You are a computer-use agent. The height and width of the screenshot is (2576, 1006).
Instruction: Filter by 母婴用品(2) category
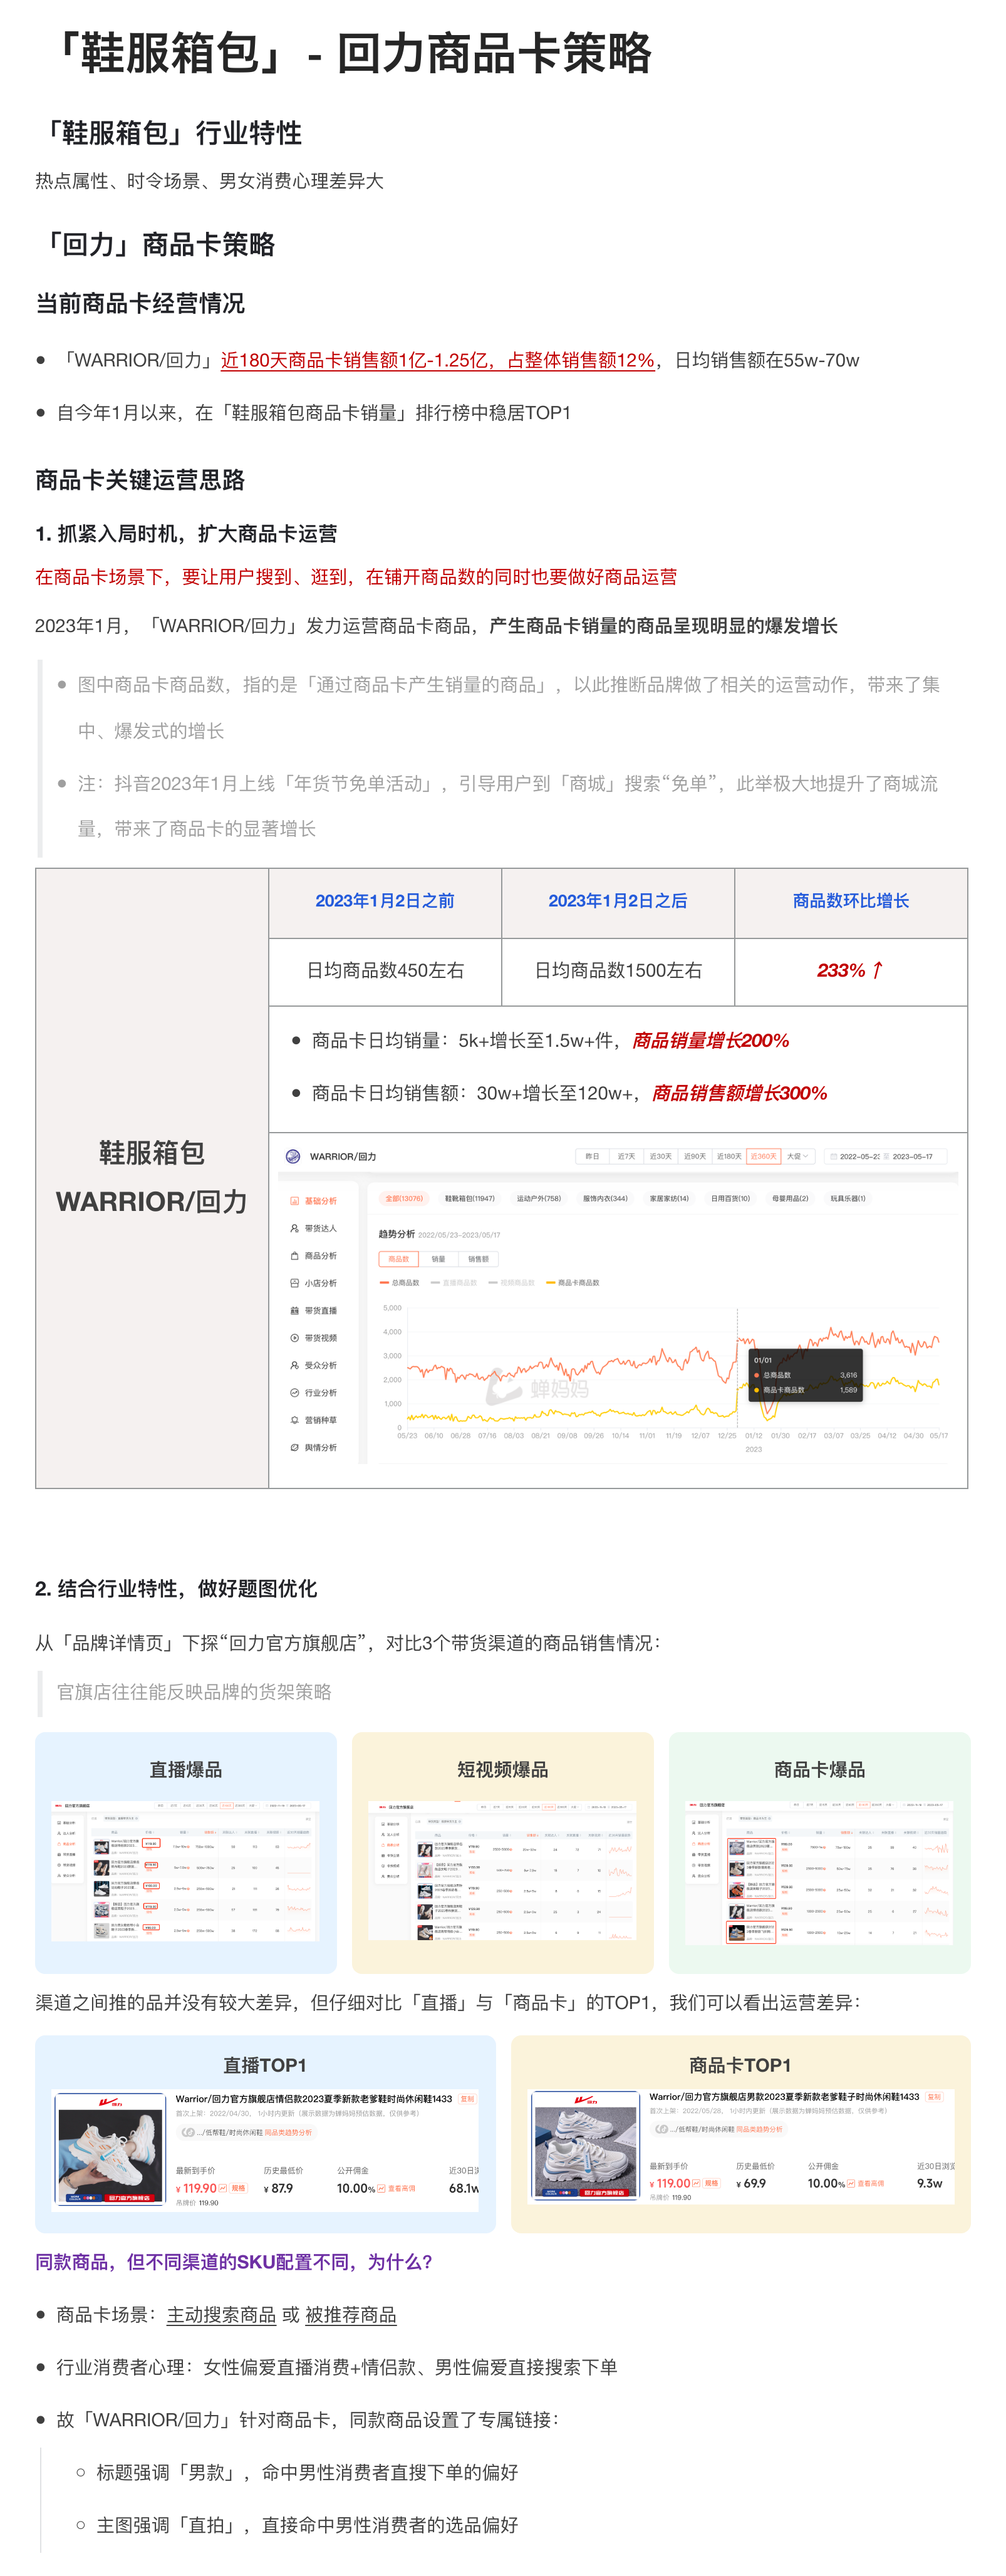point(790,1198)
